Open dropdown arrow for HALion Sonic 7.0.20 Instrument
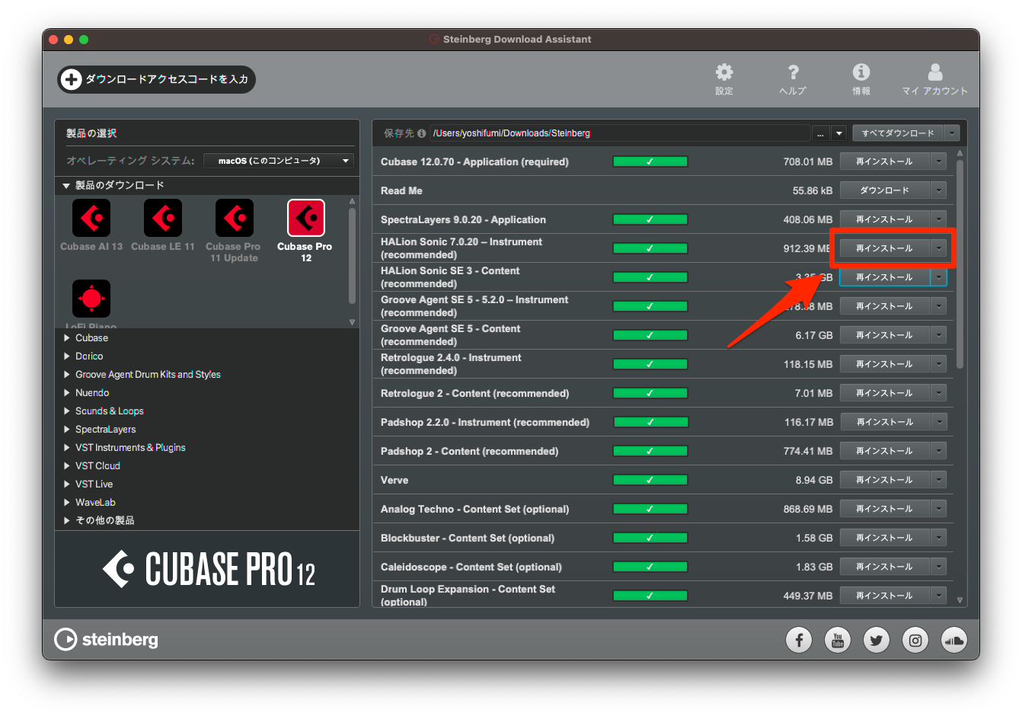This screenshot has width=1022, height=716. coord(939,248)
